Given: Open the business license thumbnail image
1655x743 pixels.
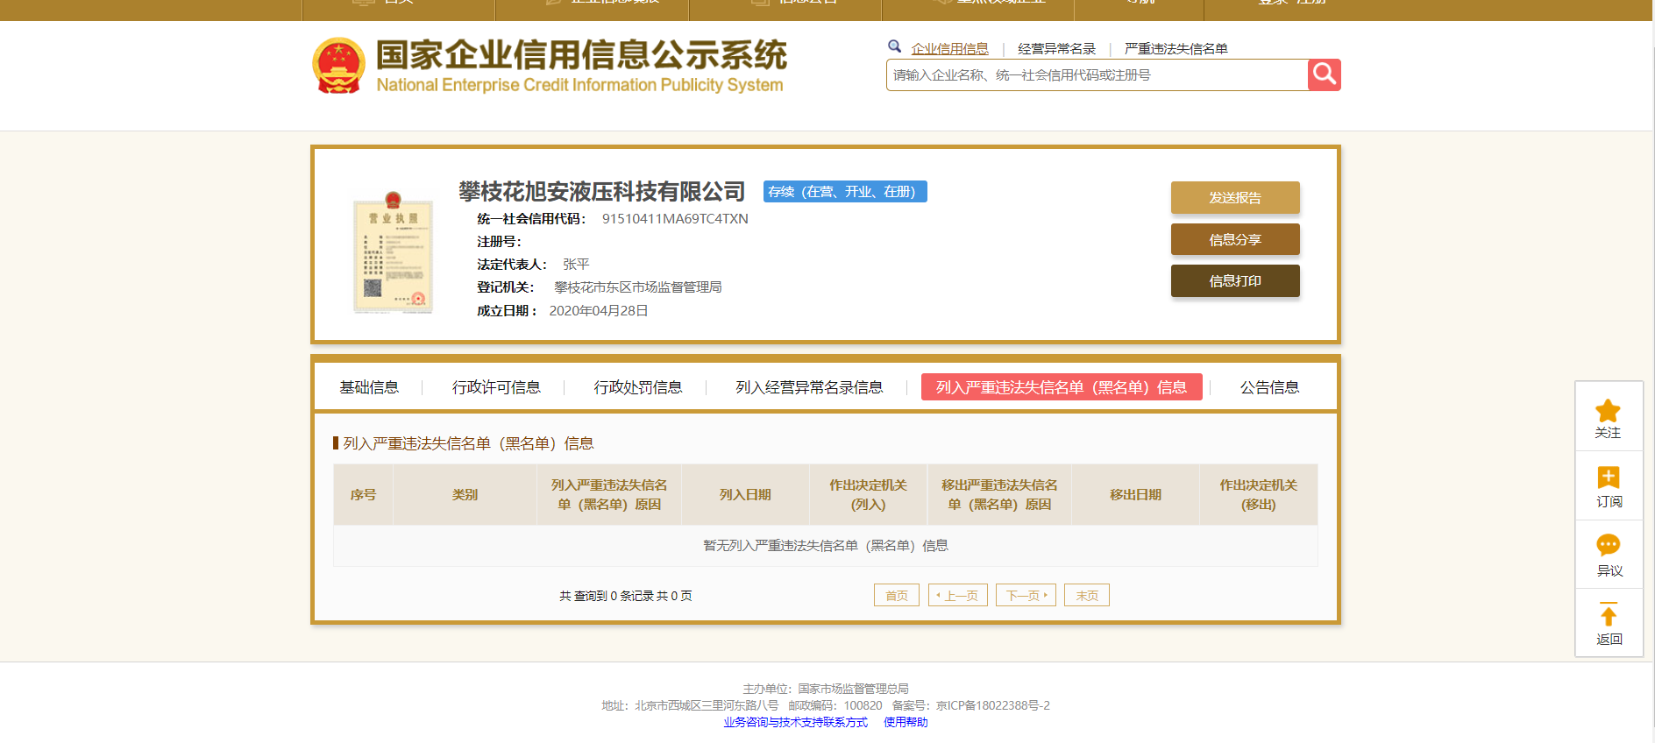Looking at the screenshot, I should pyautogui.click(x=393, y=252).
